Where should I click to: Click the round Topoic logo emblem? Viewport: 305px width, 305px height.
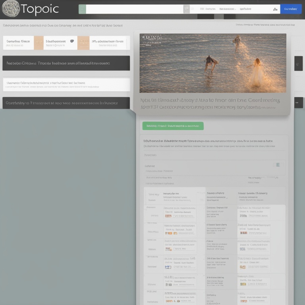10,9
